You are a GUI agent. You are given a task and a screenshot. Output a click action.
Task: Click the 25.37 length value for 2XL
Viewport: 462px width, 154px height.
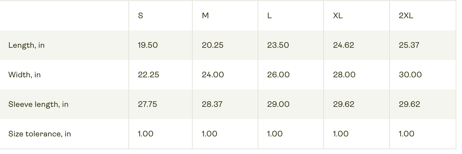pos(409,45)
